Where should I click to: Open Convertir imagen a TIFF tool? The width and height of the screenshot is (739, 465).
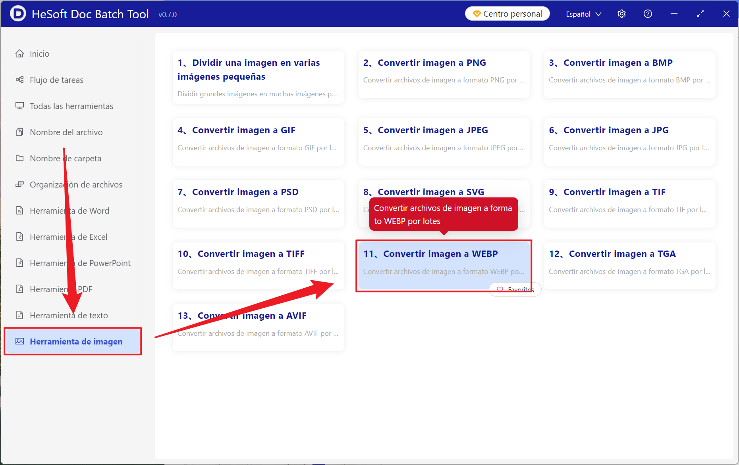pos(259,266)
